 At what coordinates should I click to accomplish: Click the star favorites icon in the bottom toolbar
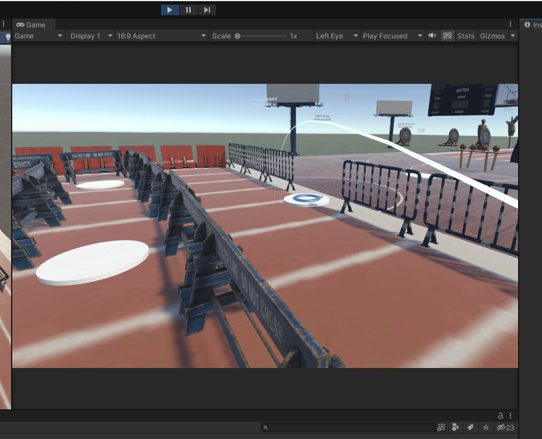[x=485, y=427]
